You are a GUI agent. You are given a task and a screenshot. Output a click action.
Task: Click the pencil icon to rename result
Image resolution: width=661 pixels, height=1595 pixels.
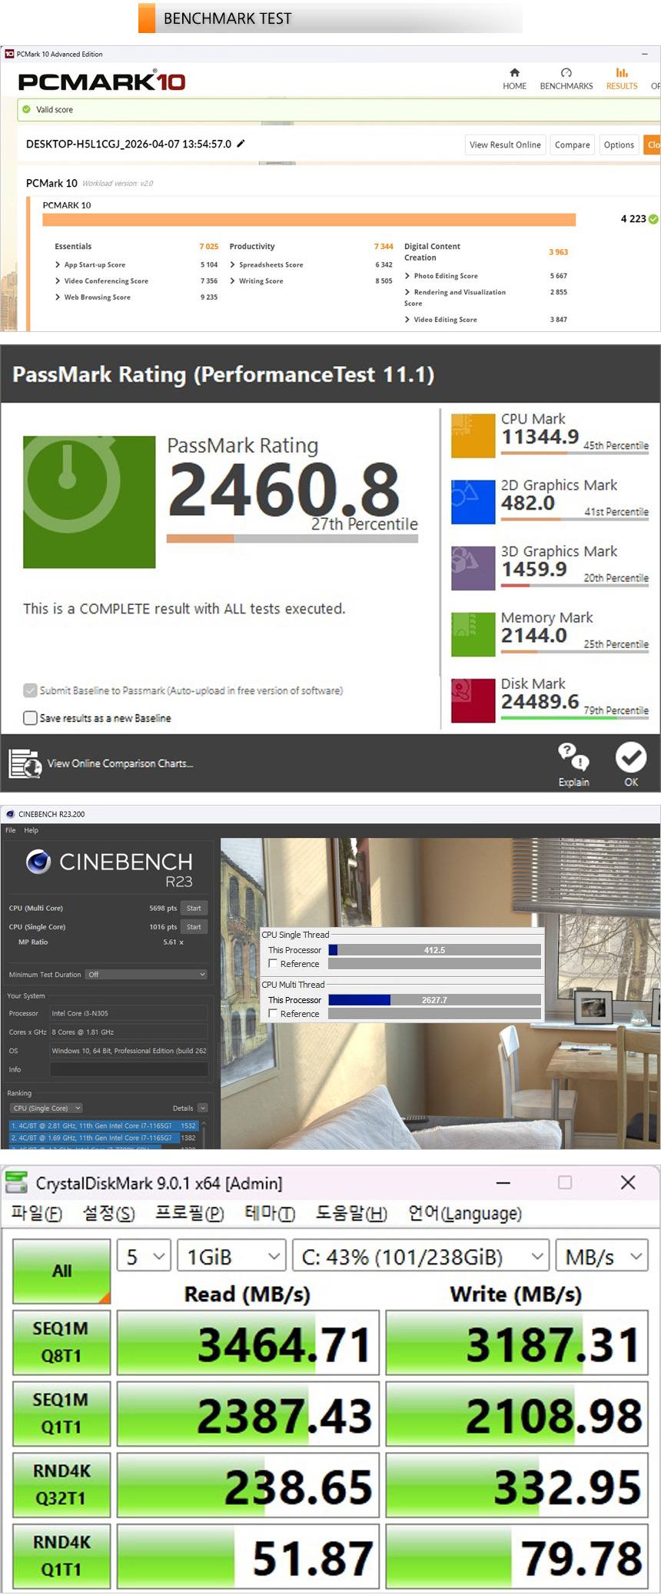click(x=241, y=144)
